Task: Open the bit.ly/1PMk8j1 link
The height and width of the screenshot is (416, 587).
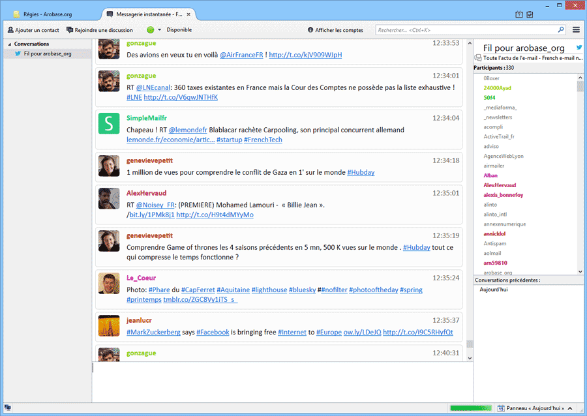Action: pyautogui.click(x=152, y=215)
